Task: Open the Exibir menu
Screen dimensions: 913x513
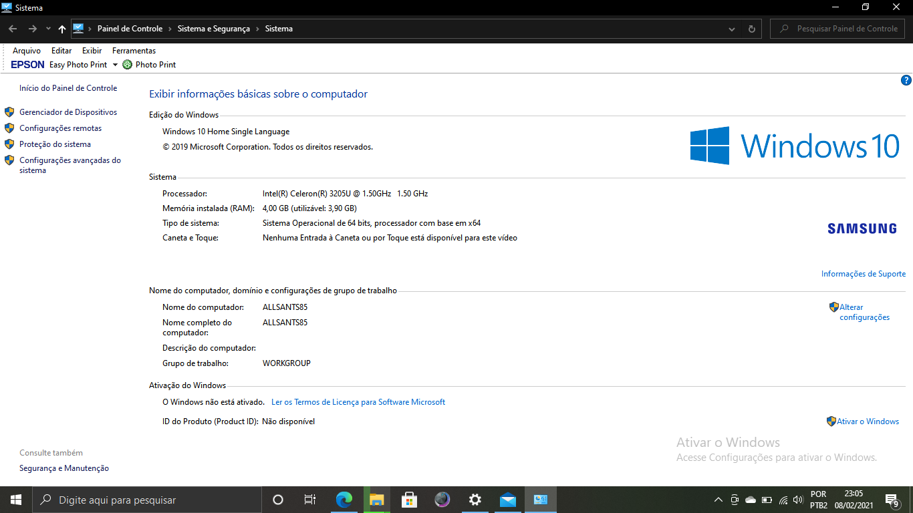Action: pos(92,51)
